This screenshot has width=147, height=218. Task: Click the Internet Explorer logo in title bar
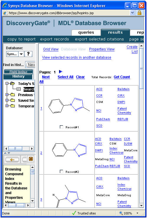(x=5, y=6)
